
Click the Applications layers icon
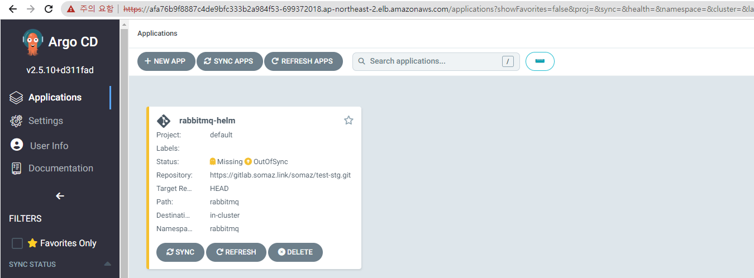pos(16,98)
